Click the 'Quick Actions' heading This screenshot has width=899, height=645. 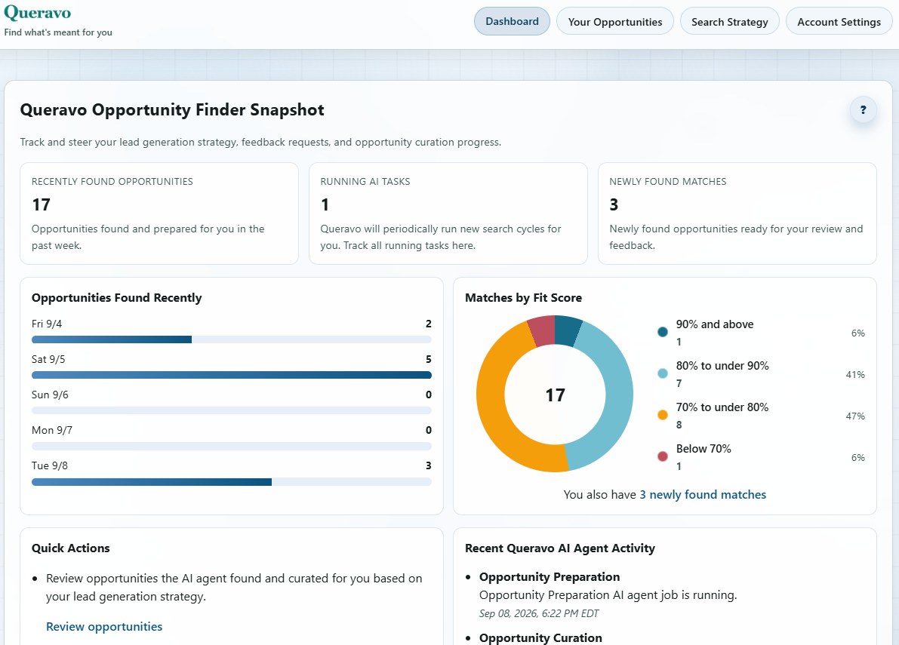70,548
